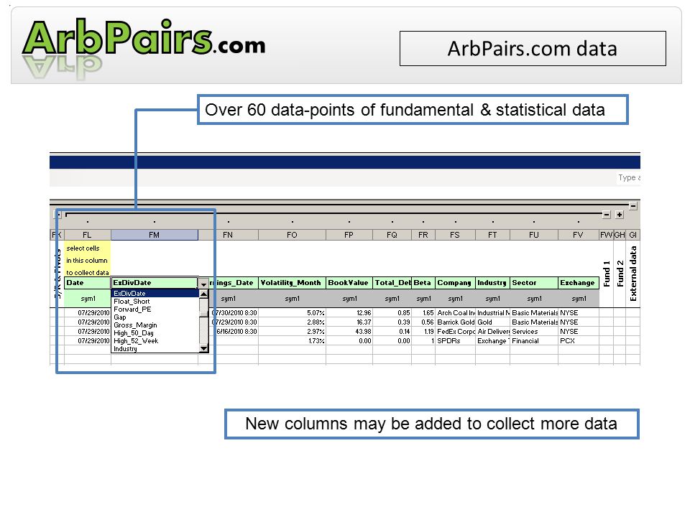Click the Industry header cell
This screenshot has height=517, width=690.
click(x=492, y=283)
